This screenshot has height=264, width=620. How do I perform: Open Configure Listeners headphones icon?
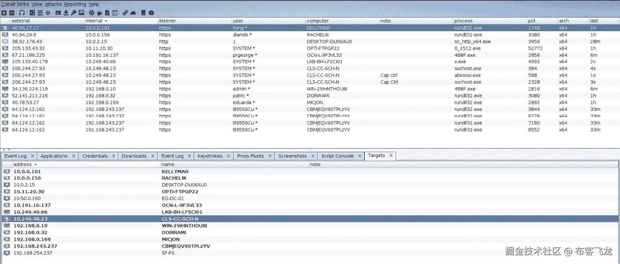click(x=22, y=13)
